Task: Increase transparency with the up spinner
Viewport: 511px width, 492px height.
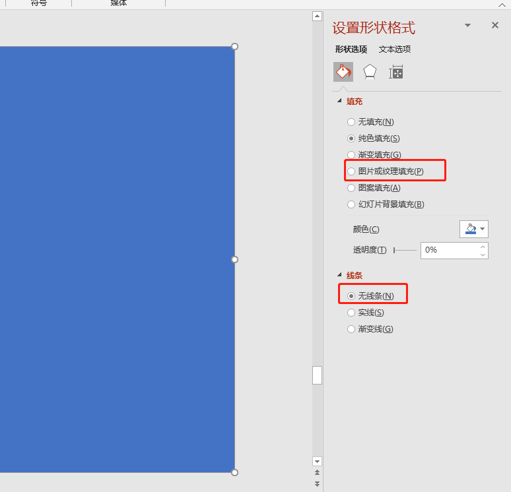Action: [x=483, y=247]
